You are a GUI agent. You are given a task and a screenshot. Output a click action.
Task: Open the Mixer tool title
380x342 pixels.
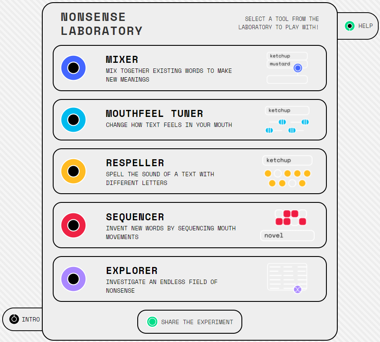click(x=122, y=60)
